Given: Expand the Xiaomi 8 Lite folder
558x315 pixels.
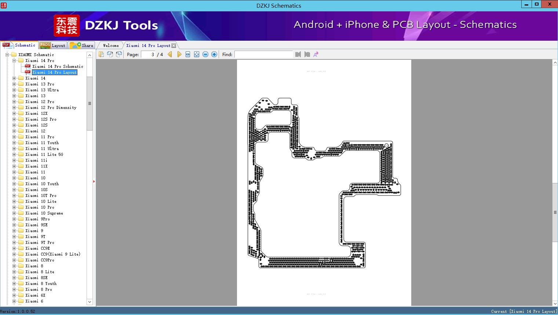Looking at the screenshot, I should point(14,272).
